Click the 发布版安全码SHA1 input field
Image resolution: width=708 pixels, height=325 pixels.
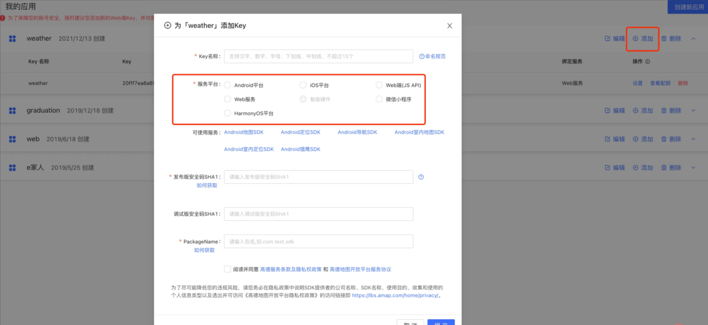pyautogui.click(x=318, y=177)
